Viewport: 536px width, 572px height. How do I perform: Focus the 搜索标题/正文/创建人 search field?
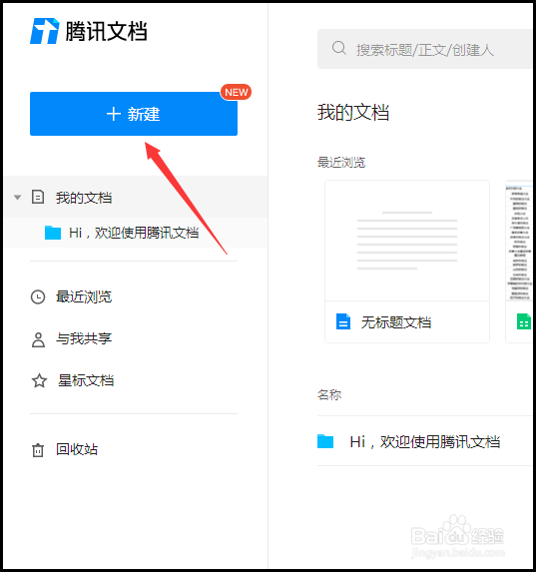pyautogui.click(x=425, y=49)
